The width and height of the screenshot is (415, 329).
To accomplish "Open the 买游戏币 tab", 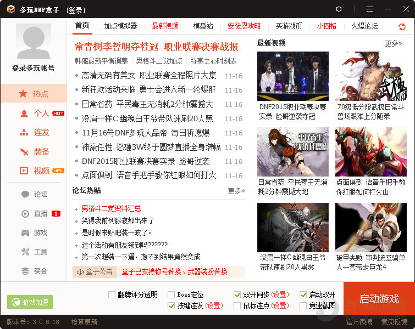I will click(289, 26).
